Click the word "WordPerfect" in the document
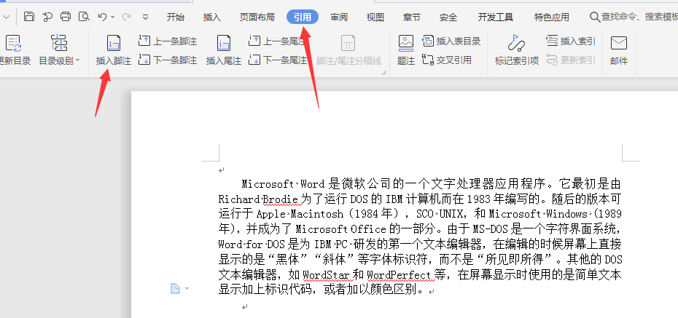The width and height of the screenshot is (678, 318). (399, 275)
